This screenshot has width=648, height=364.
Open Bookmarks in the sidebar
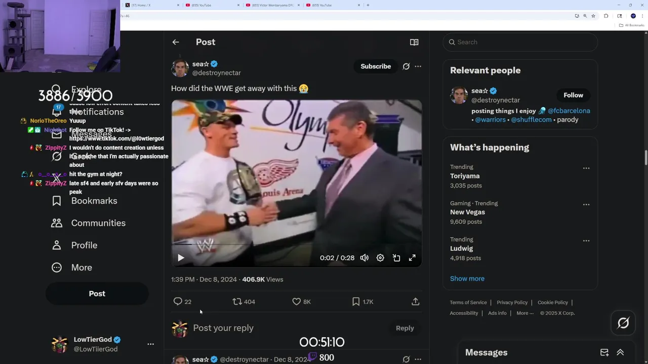click(x=94, y=201)
